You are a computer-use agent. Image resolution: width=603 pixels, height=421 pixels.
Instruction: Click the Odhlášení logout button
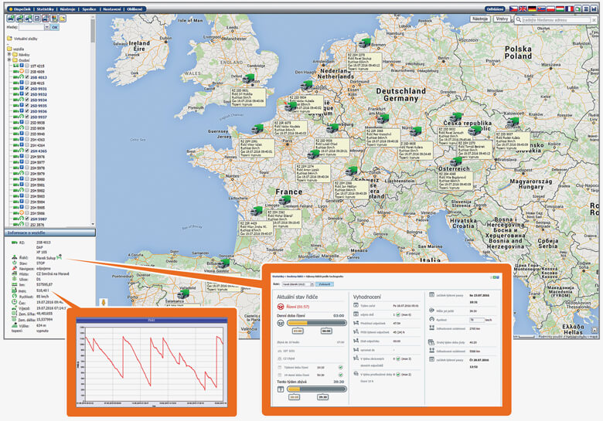tap(495, 8)
